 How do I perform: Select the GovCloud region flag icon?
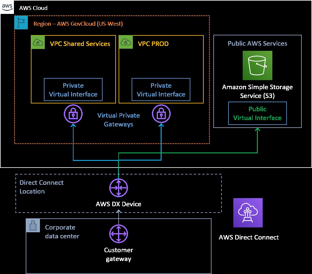[x=21, y=22]
